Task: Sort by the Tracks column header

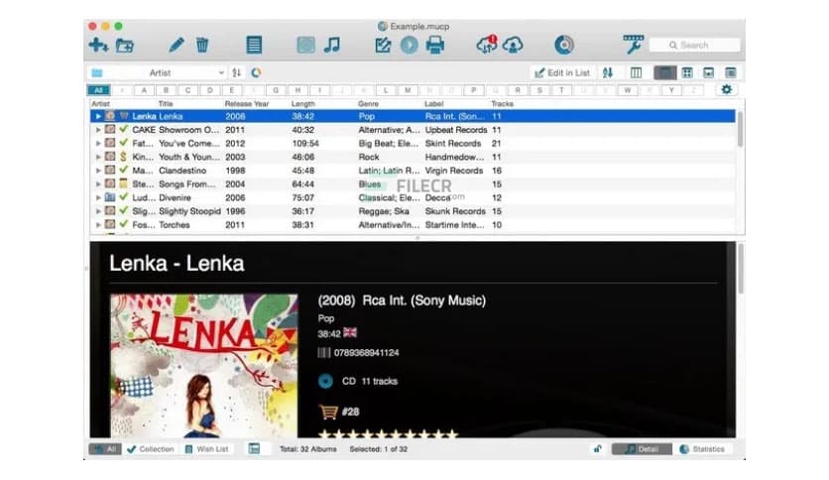Action: (503, 103)
